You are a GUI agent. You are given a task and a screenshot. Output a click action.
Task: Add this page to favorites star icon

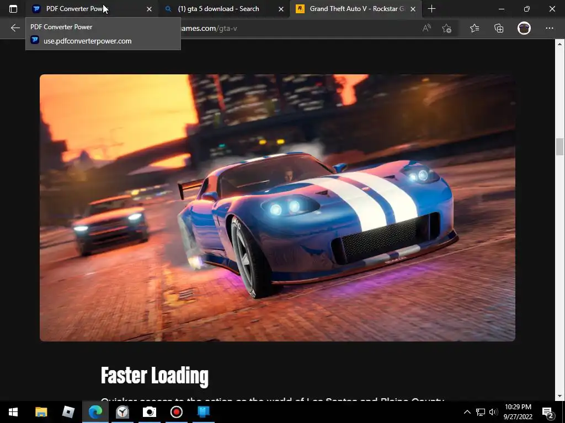[447, 28]
